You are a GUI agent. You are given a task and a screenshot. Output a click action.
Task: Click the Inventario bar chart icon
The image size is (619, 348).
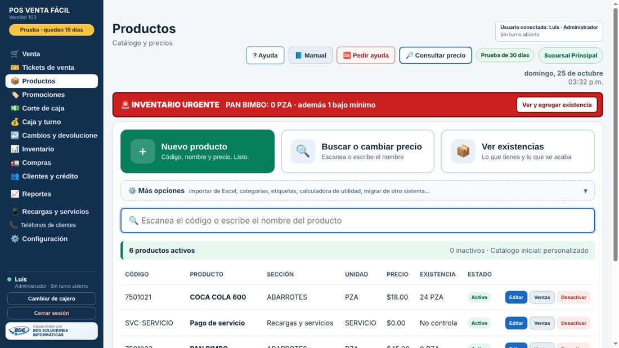15,149
